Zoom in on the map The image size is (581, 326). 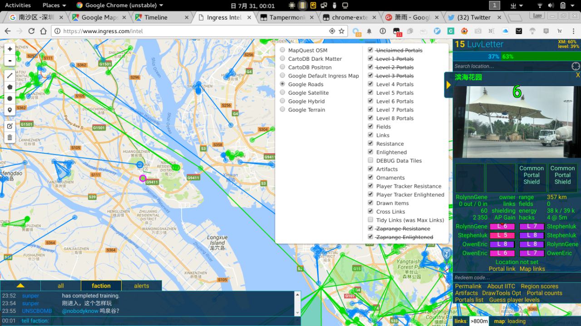click(10, 49)
